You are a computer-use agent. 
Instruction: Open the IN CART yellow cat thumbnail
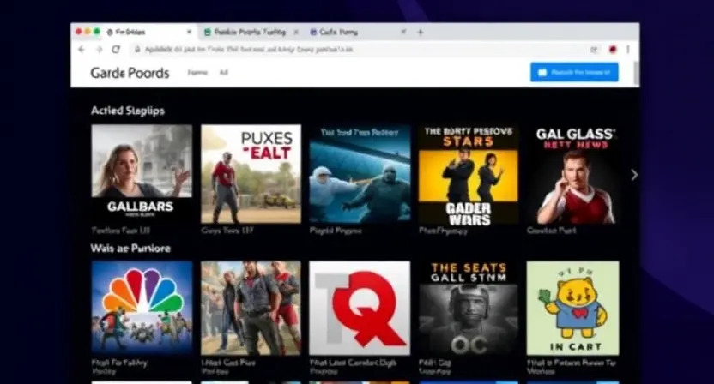pos(573,308)
